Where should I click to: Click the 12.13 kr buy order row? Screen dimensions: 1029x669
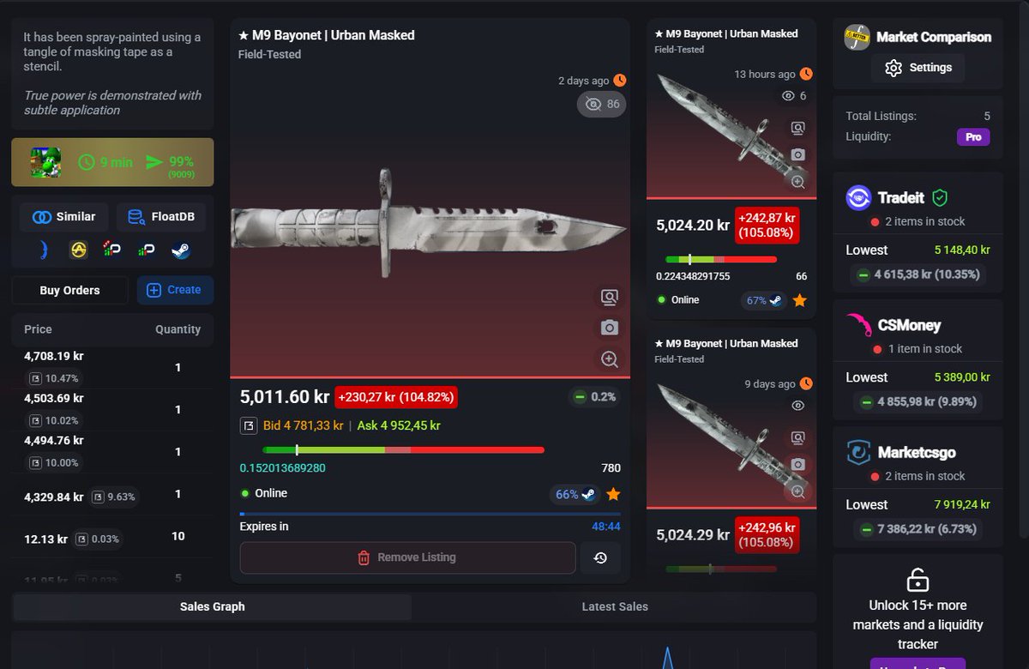[112, 537]
